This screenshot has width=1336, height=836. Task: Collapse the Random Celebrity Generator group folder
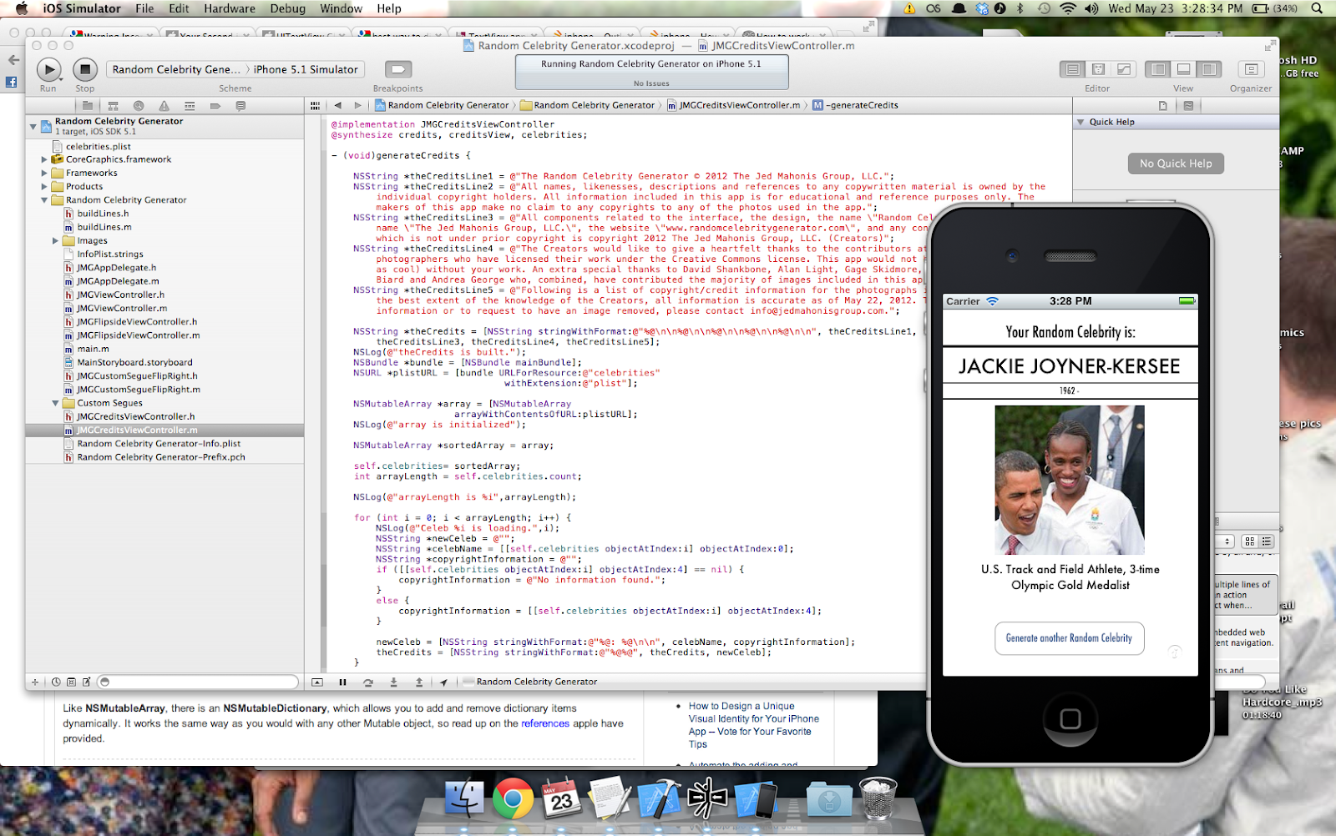click(x=44, y=200)
